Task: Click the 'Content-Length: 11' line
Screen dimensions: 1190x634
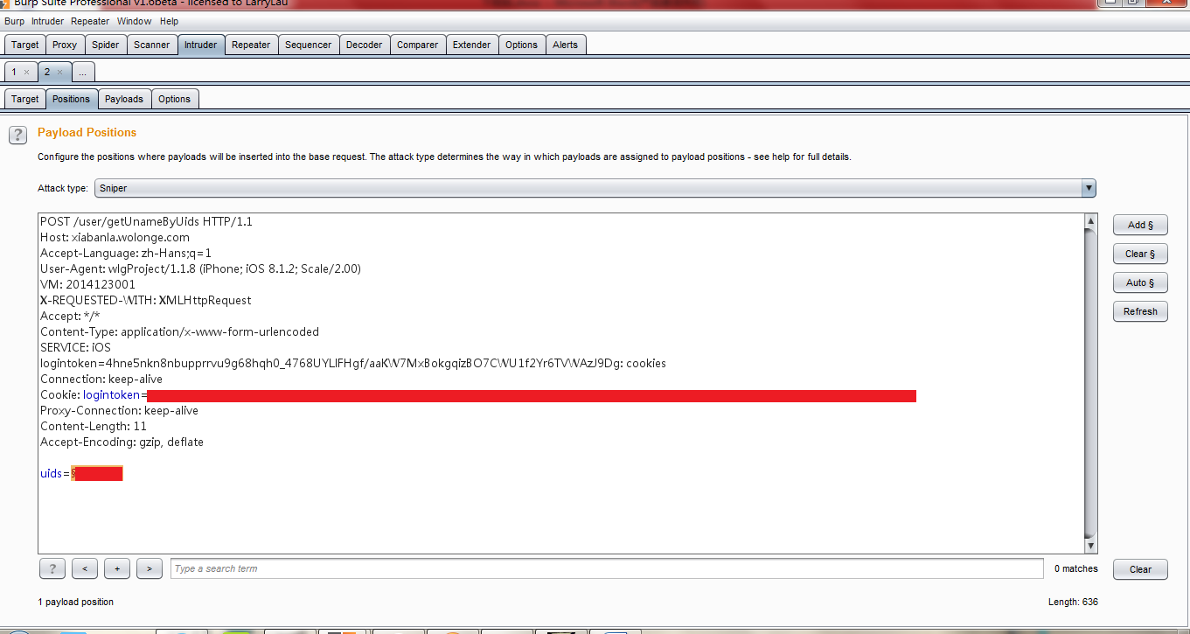Action: [94, 427]
